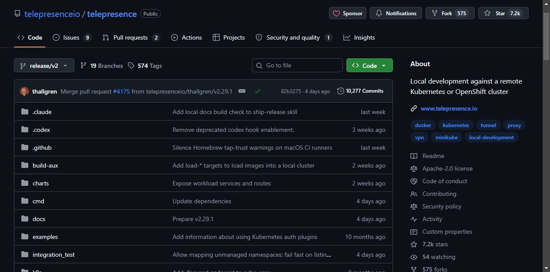The width and height of the screenshot is (550, 272).
Task: Click the heart icon beside Code of conduct
Action: tap(414, 181)
